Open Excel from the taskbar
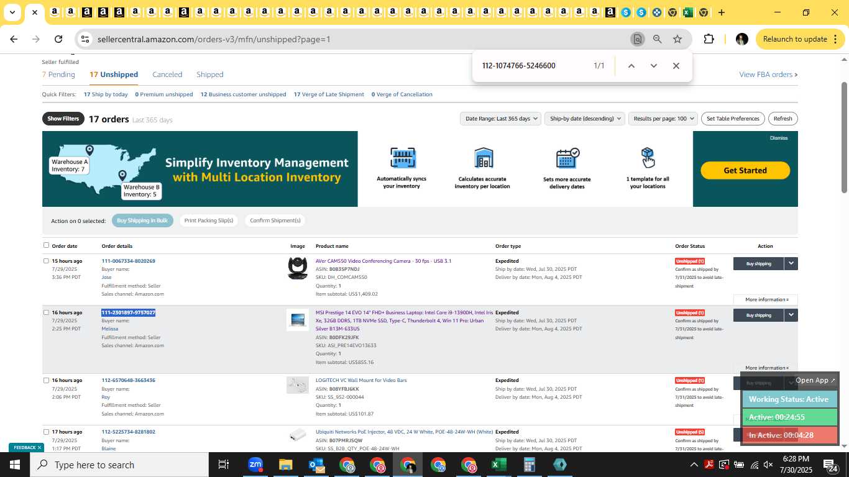Screen dimensions: 849x477 tap(498, 465)
